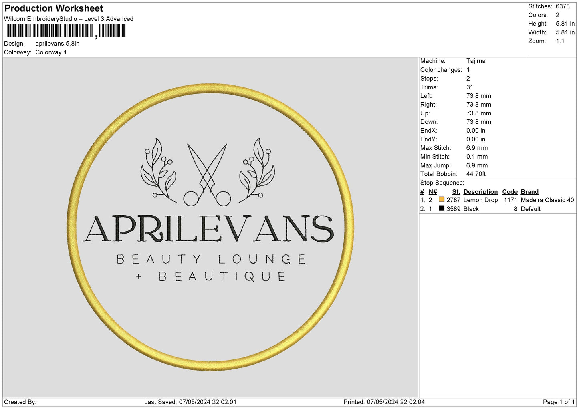Click the Max Stitch value 6.9 mm

click(x=477, y=148)
